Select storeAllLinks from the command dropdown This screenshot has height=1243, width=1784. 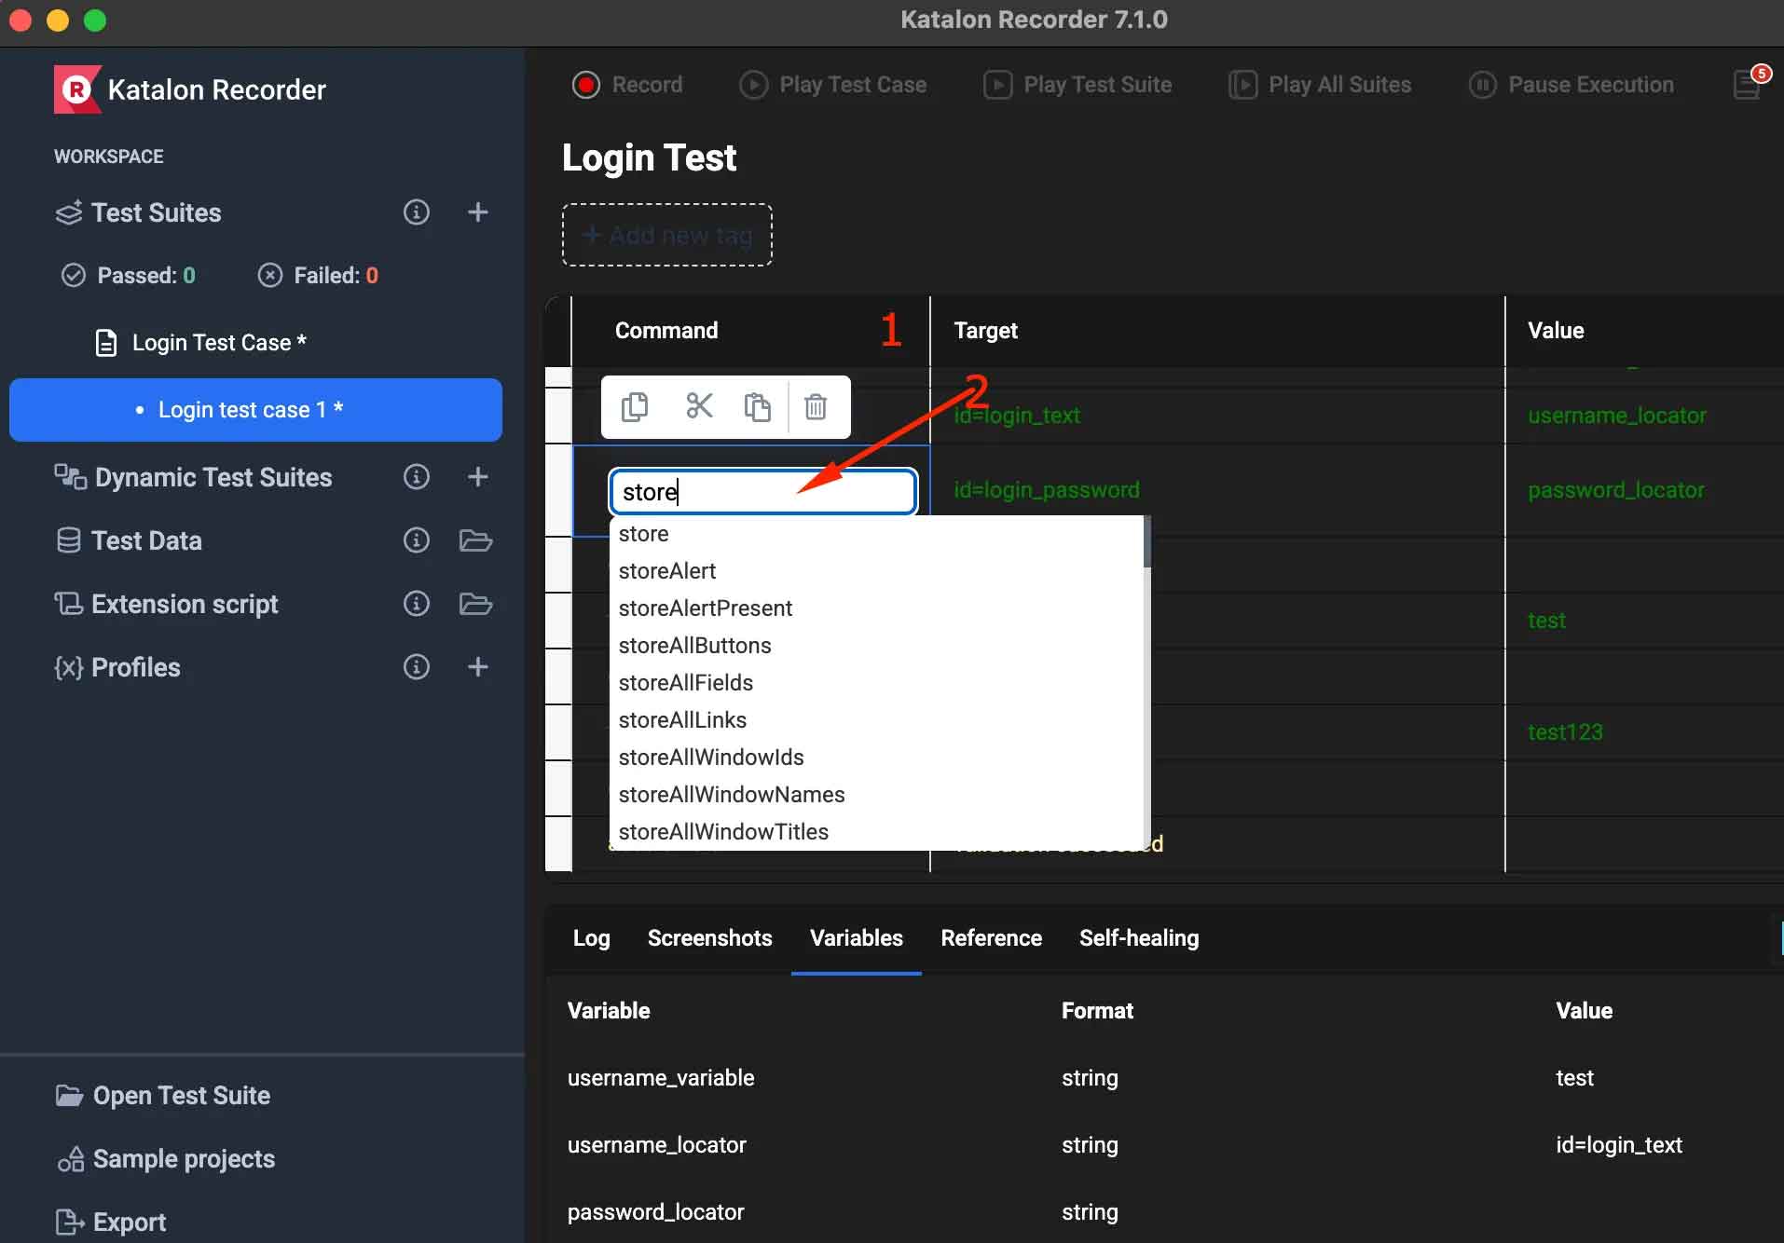click(682, 719)
